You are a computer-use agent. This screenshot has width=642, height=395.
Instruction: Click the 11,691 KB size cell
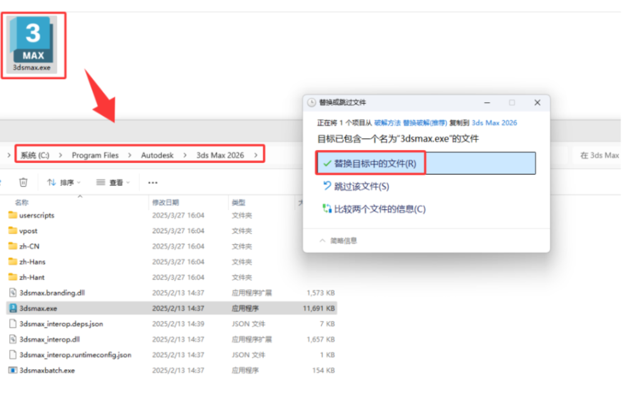click(318, 308)
